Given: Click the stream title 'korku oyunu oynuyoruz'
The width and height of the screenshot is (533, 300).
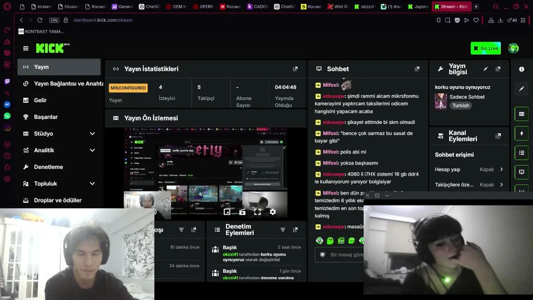Looking at the screenshot, I should click(x=462, y=87).
